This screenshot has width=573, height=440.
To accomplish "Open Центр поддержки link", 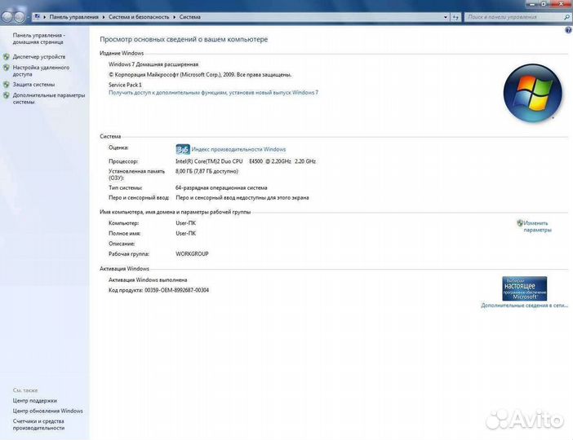I will [35, 401].
